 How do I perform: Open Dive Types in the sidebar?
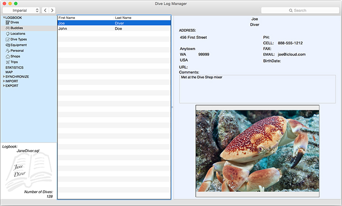(x=19, y=39)
